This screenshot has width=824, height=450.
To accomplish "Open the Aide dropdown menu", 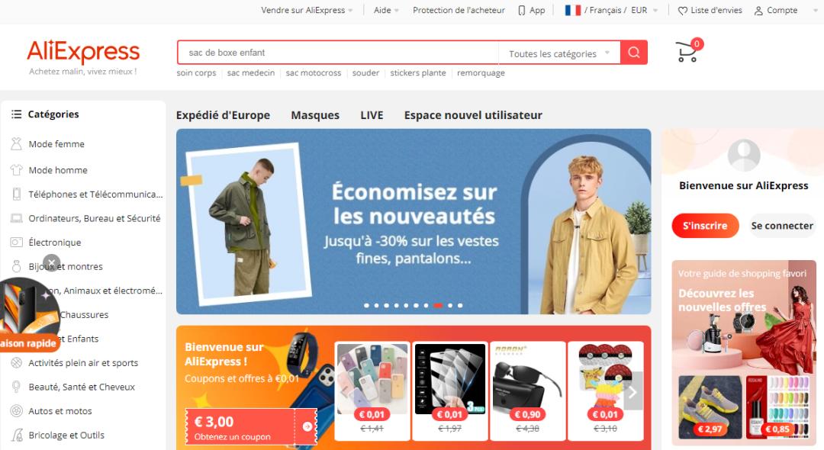I will (386, 11).
